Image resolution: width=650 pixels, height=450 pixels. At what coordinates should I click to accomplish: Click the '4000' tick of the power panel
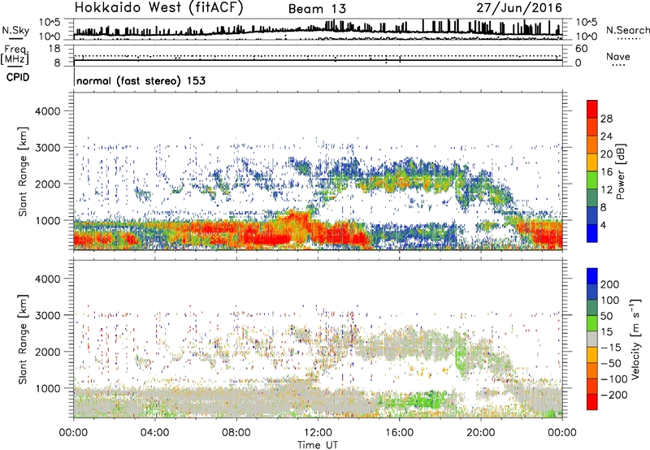[x=48, y=111]
